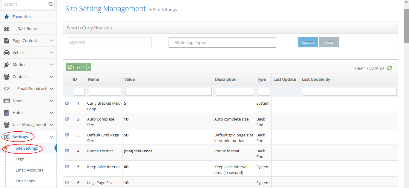Screen dimensions: 409x188
Task: Click the blue Search button
Action: (x=308, y=42)
